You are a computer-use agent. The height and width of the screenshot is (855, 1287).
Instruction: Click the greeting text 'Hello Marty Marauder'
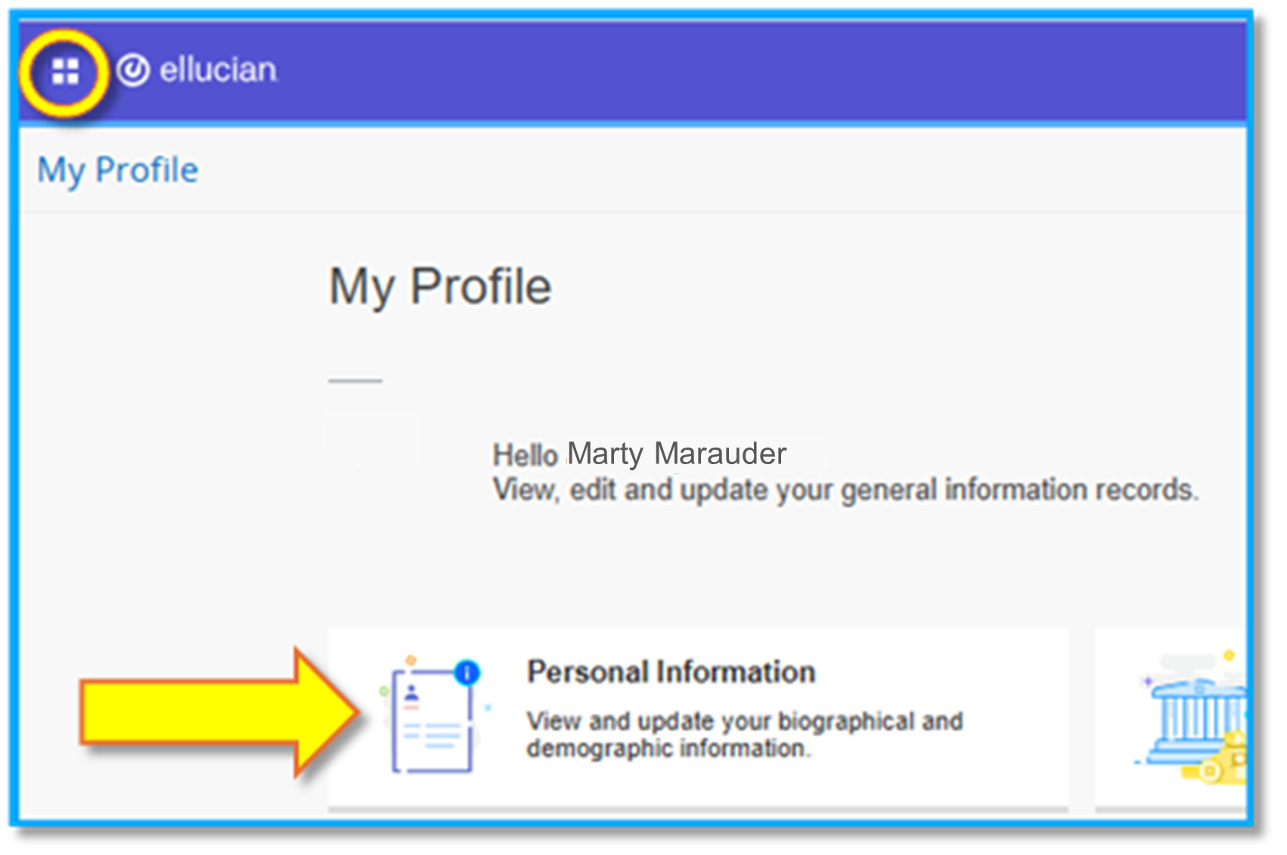click(x=639, y=454)
